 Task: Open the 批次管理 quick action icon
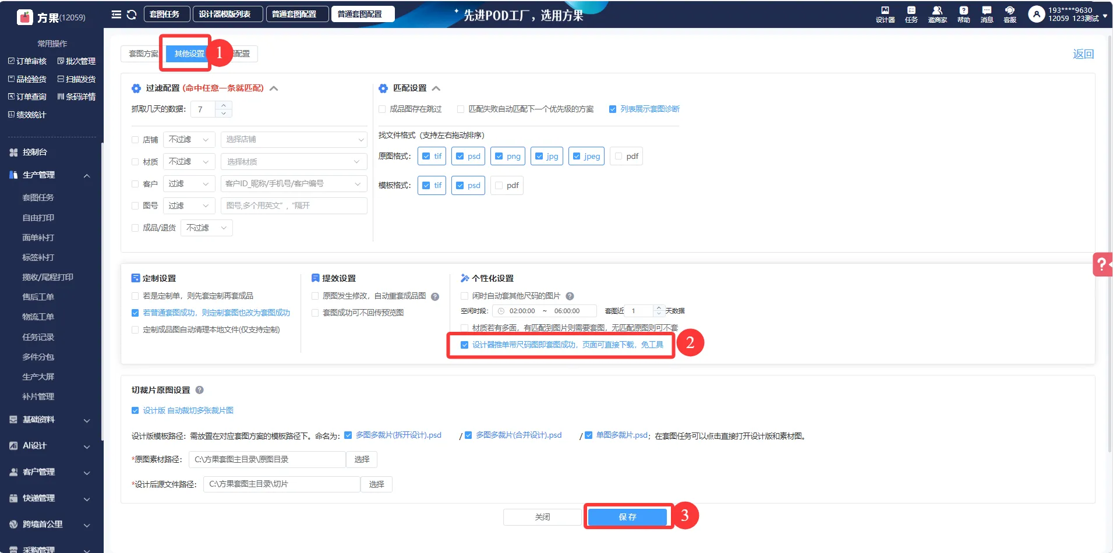pos(61,61)
